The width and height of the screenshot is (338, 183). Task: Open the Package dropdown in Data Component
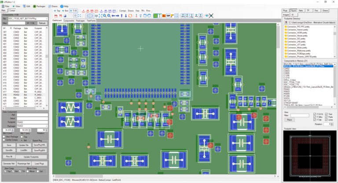coord(46,126)
